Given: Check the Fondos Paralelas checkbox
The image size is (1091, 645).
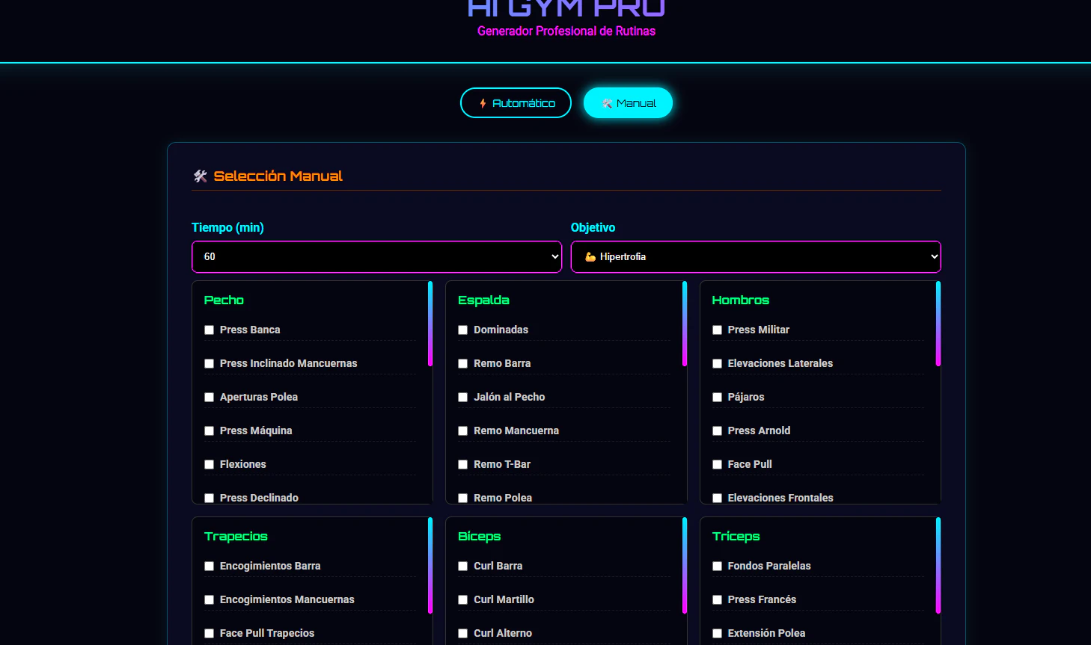Looking at the screenshot, I should (x=718, y=566).
